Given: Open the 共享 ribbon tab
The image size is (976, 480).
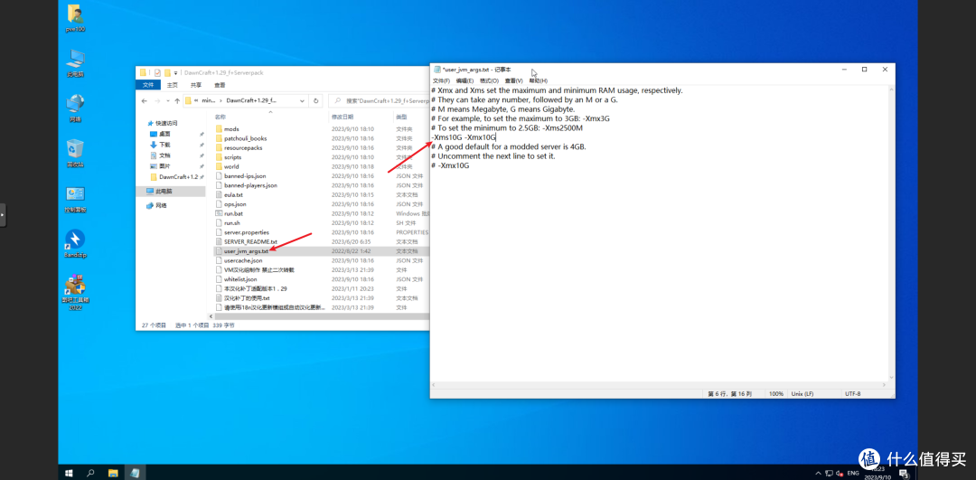Looking at the screenshot, I should tap(195, 85).
